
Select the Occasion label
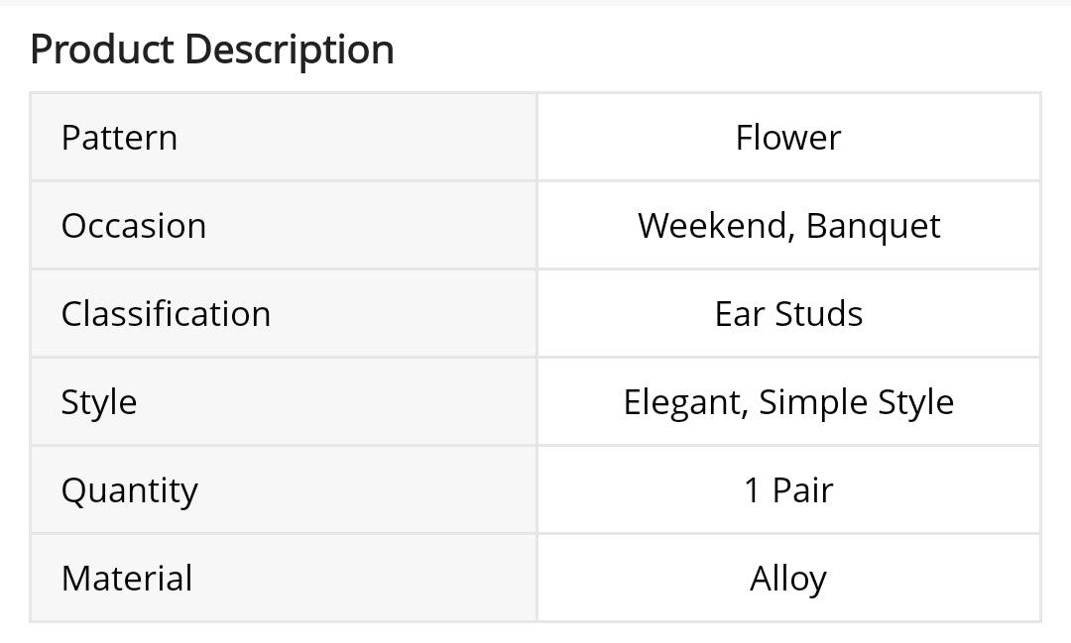[134, 226]
